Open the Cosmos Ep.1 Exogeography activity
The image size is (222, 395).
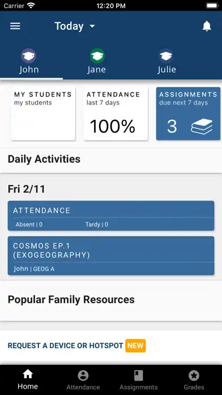click(x=111, y=256)
